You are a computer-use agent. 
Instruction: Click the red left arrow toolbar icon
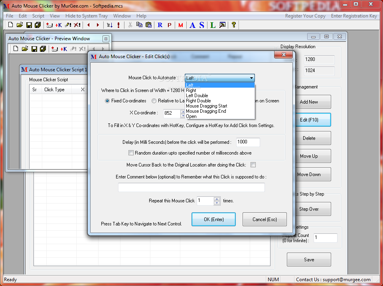89,25
